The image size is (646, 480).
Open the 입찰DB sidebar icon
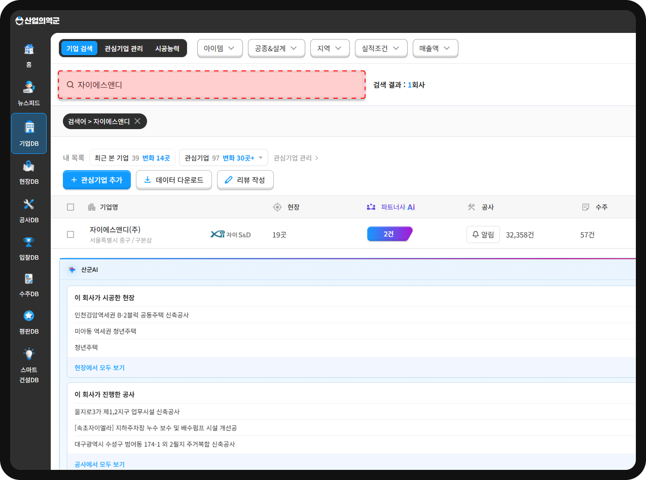coord(29,242)
